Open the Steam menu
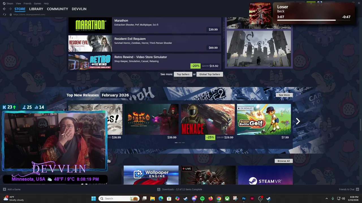 point(10,3)
